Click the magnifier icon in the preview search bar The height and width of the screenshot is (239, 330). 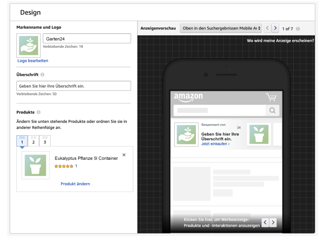[x=272, y=110]
